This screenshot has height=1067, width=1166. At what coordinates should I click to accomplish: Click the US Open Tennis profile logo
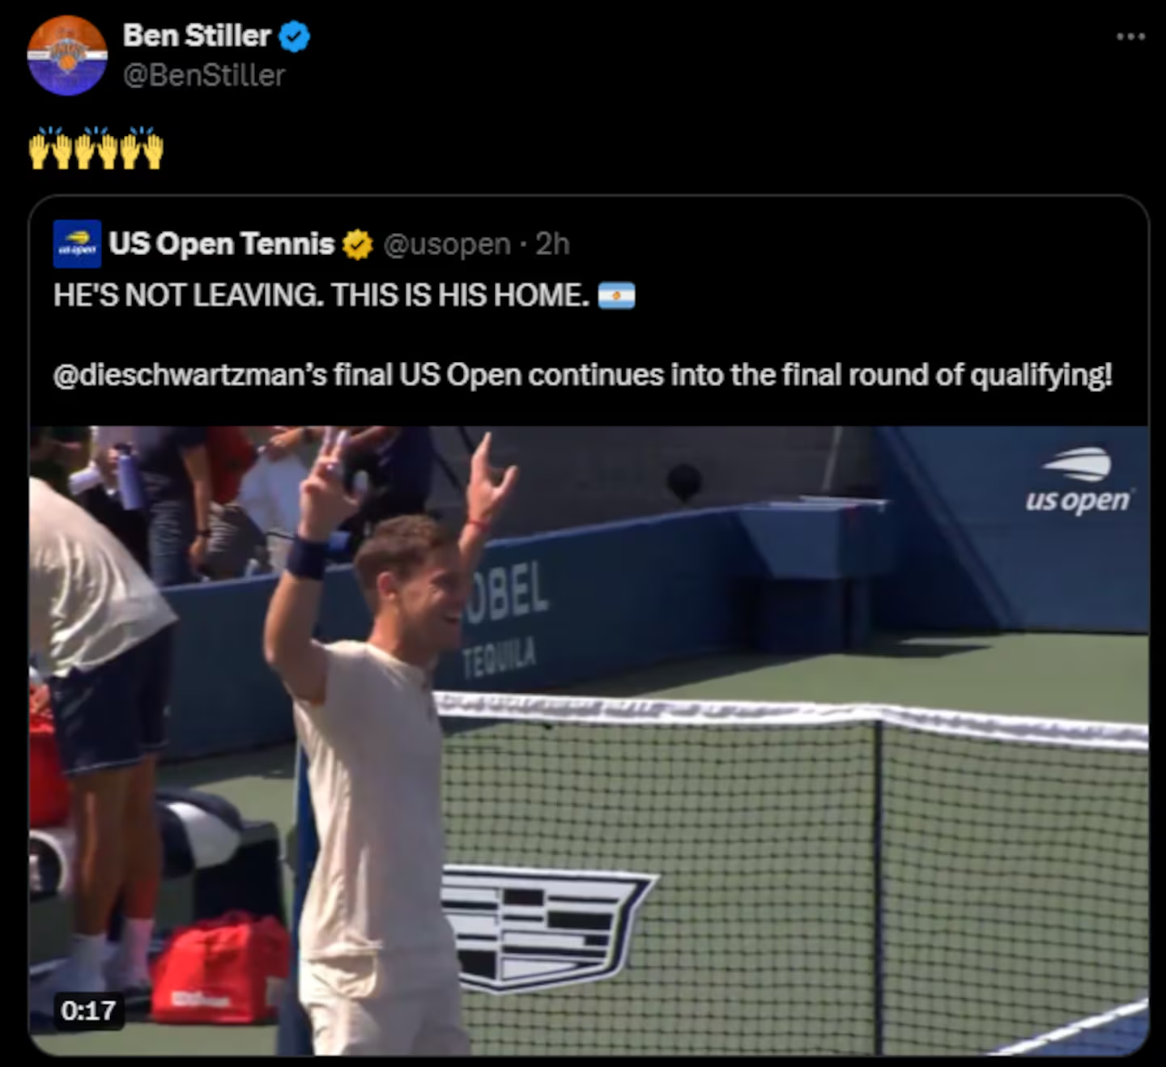tap(78, 244)
